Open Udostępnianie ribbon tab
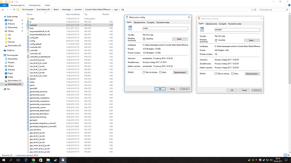The width and height of the screenshot is (291, 163). point(35,5)
